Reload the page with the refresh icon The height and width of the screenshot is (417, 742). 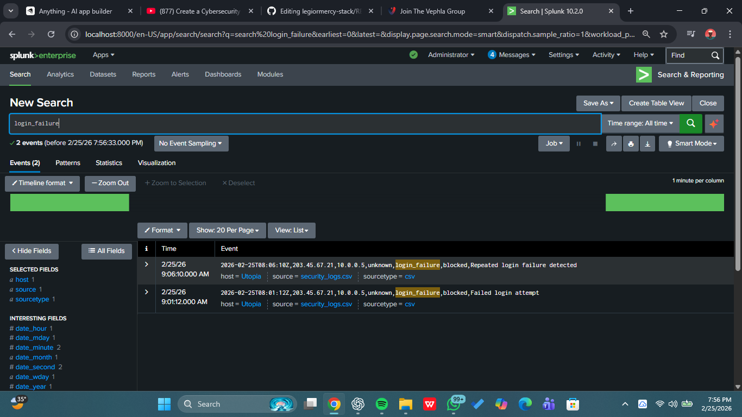tap(51, 34)
